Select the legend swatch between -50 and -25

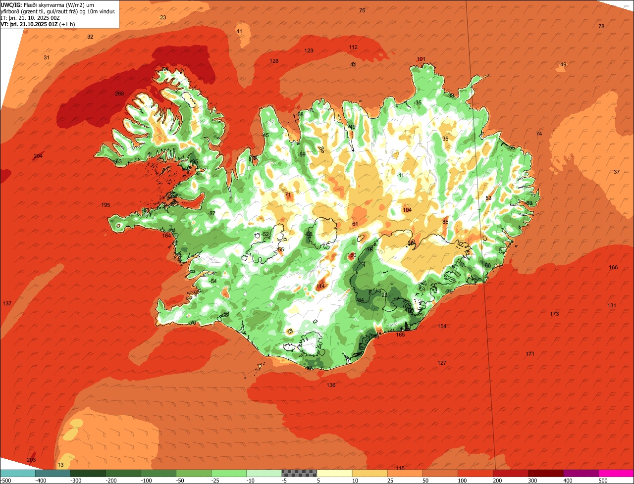point(193,473)
